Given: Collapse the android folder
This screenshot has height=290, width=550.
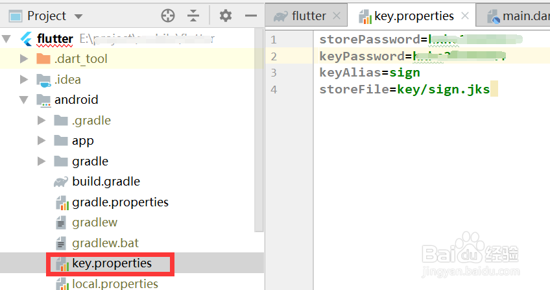Looking at the screenshot, I should [x=25, y=100].
